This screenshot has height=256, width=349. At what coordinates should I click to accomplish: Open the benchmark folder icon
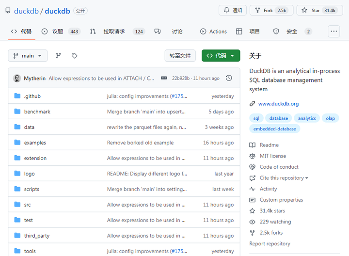point(17,112)
